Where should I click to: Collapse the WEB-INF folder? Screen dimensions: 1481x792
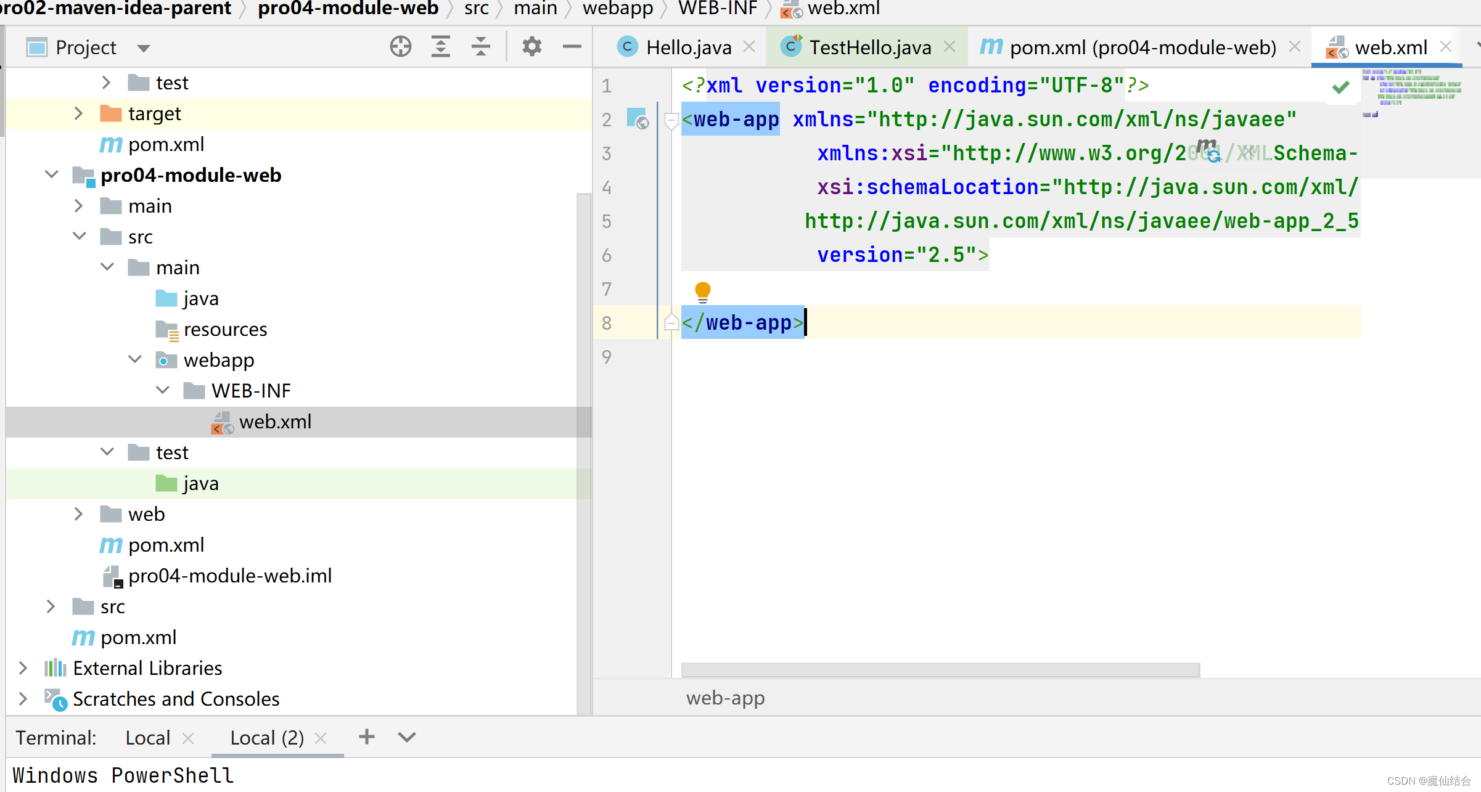pos(163,391)
